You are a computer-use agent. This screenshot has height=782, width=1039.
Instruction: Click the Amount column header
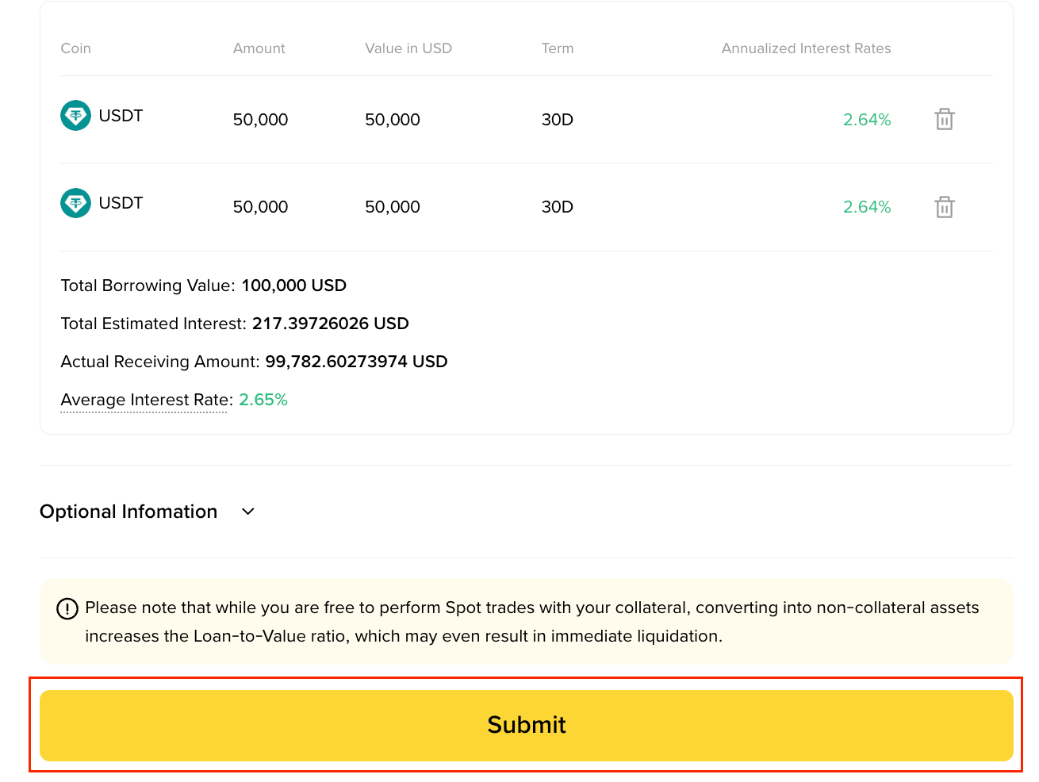pos(259,48)
